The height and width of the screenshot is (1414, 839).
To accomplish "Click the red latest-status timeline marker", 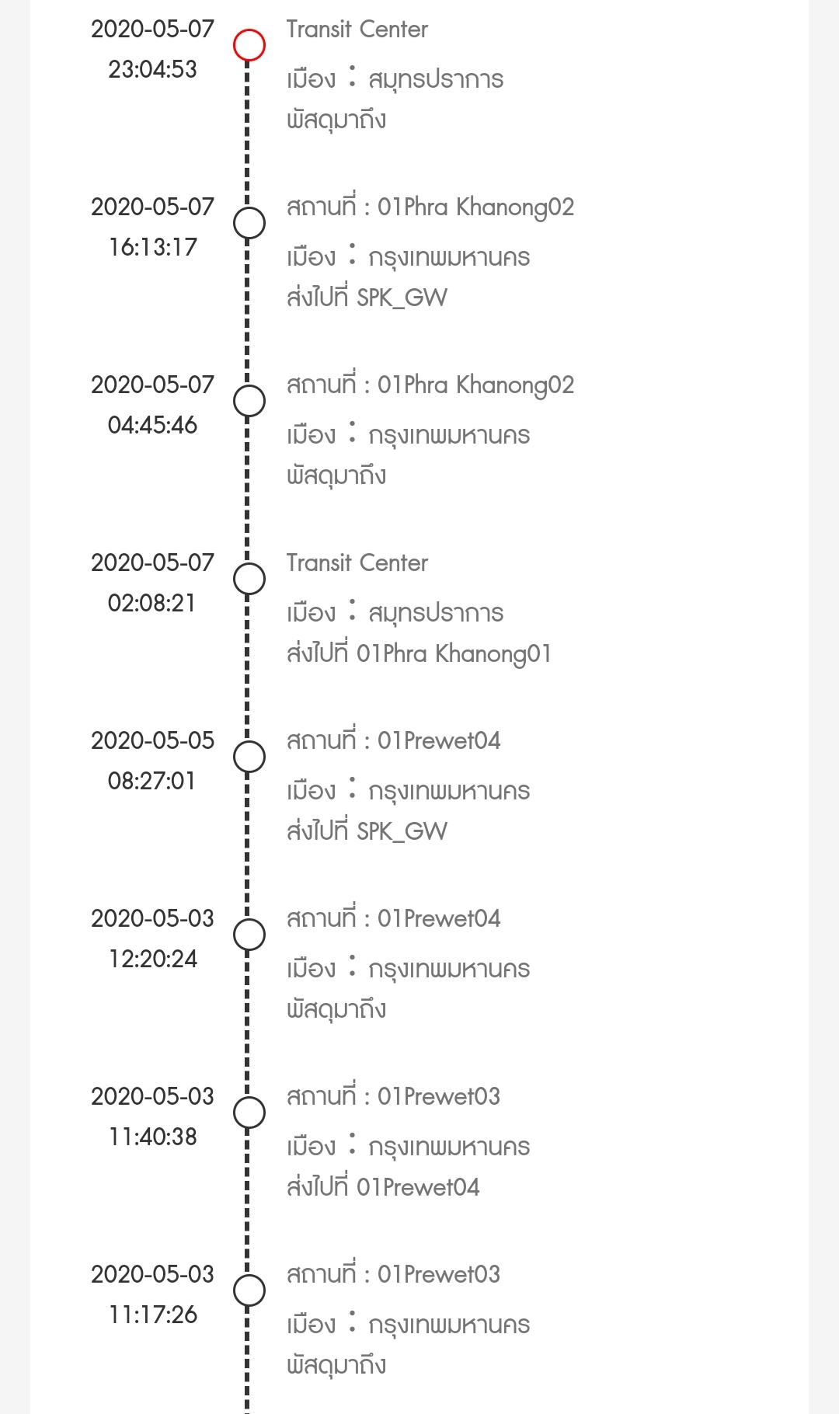I will tap(249, 44).
